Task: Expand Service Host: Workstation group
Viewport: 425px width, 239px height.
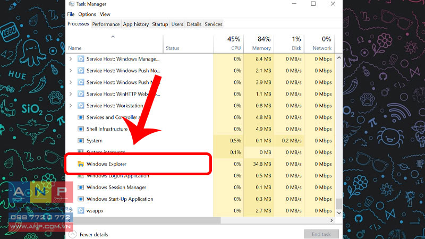Action: coord(71,106)
